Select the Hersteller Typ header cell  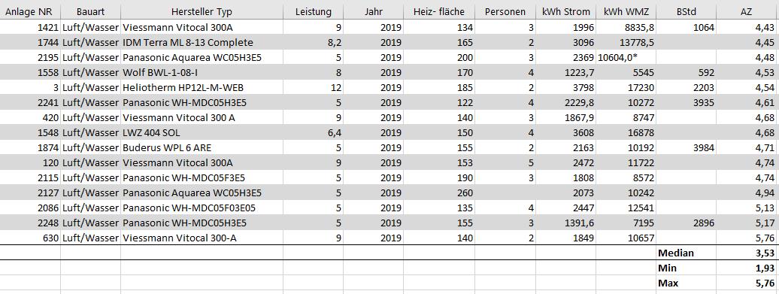[x=202, y=11]
